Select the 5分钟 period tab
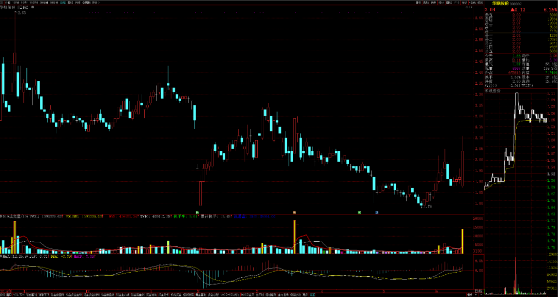Screen dimensions: 558x297 [x=24, y=3]
